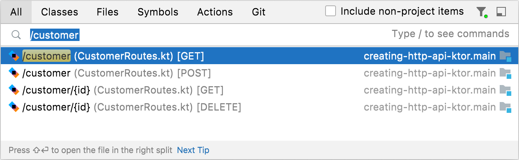
Task: Go to the Actions tab
Action: click(x=215, y=12)
